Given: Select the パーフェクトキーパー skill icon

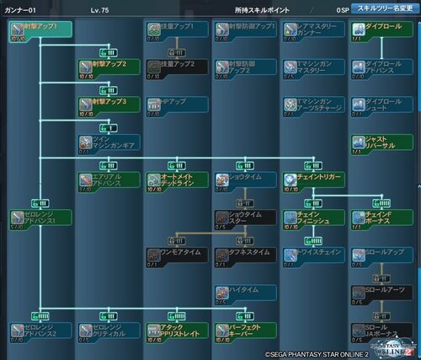Looking at the screenshot, I should pos(222,330).
